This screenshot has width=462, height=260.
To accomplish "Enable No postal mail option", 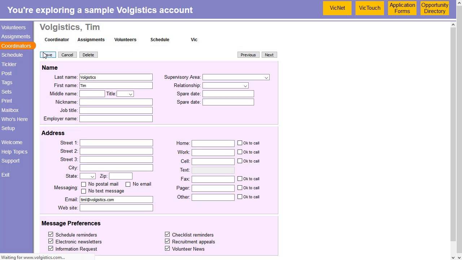I will click(83, 184).
